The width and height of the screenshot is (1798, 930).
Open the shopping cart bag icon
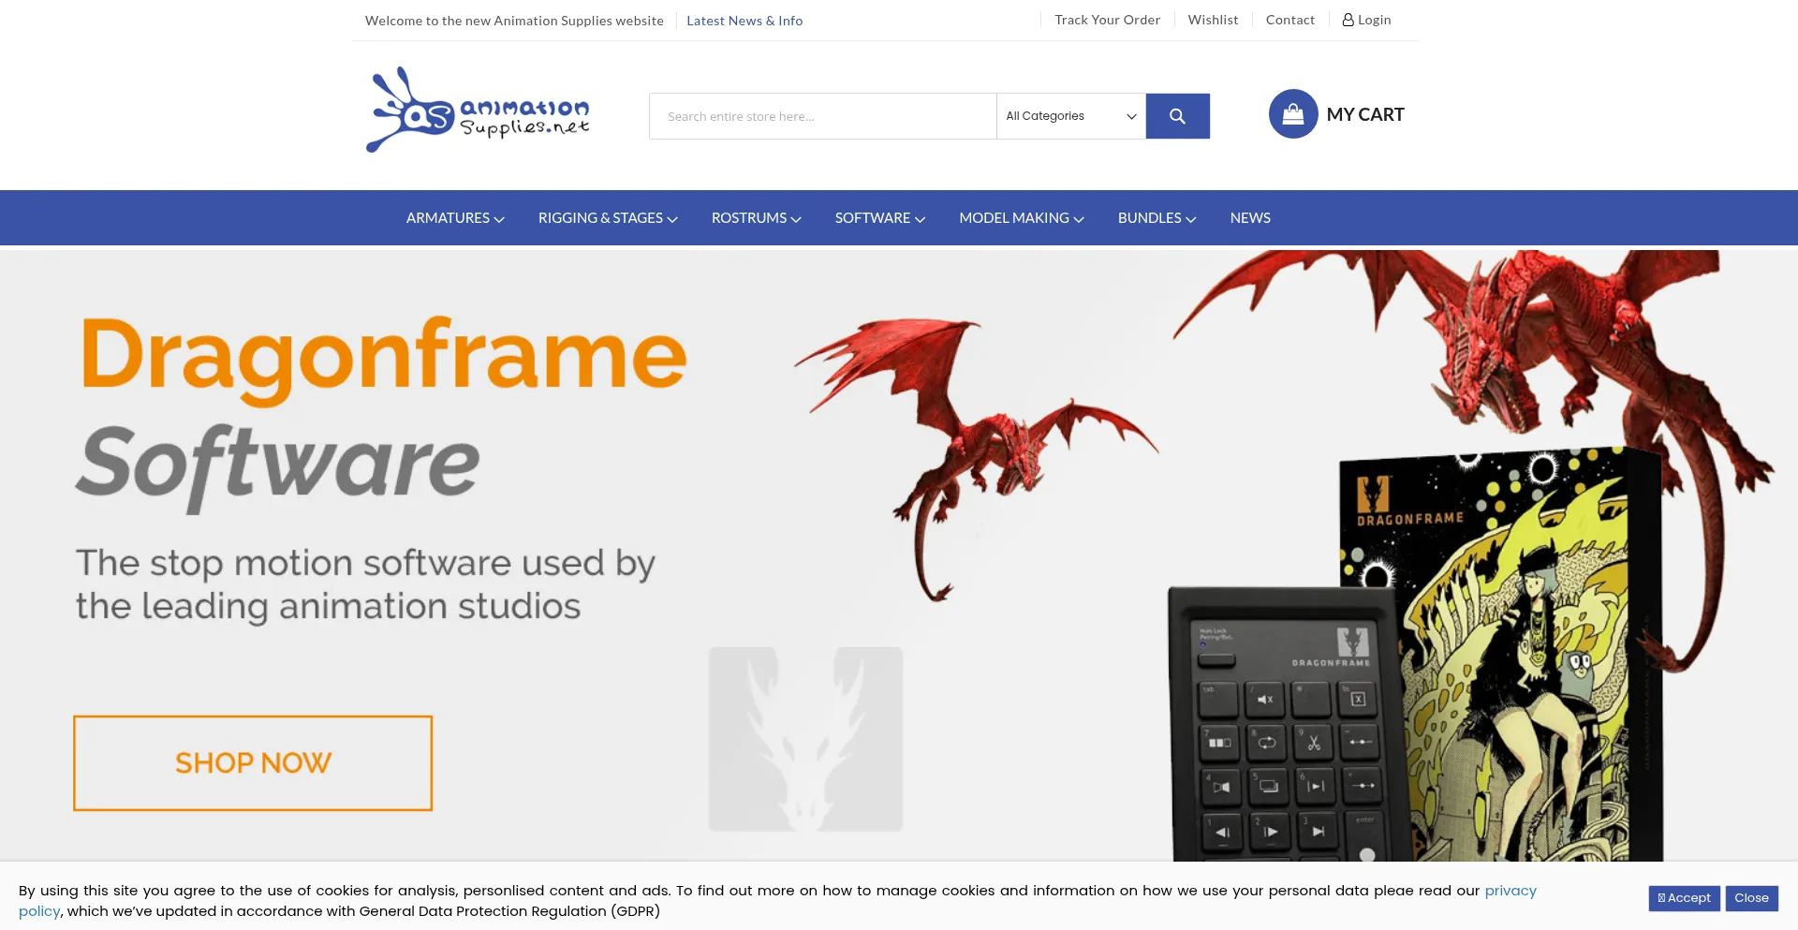(x=1293, y=114)
